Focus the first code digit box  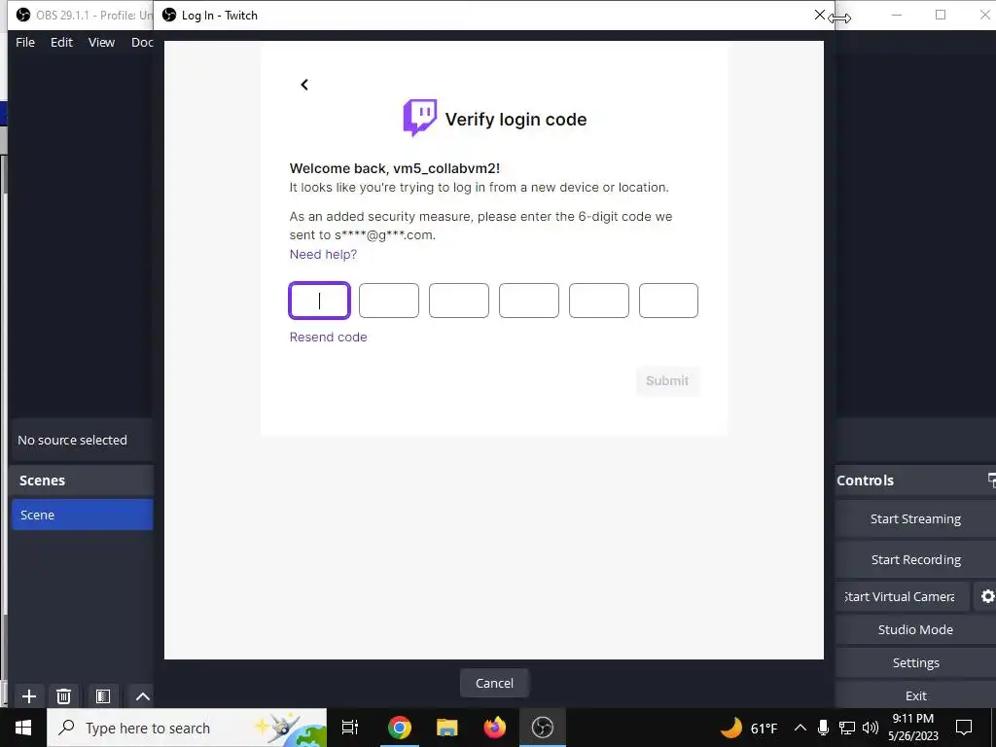pos(319,301)
